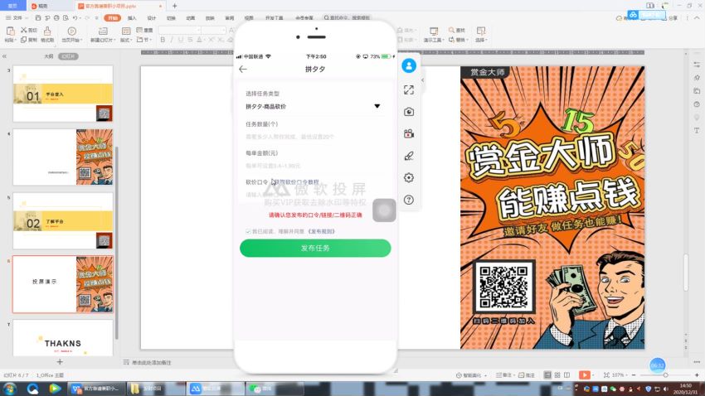This screenshot has width=705, height=396.
Task: Tap the back arrow in phone header
Action: click(243, 69)
